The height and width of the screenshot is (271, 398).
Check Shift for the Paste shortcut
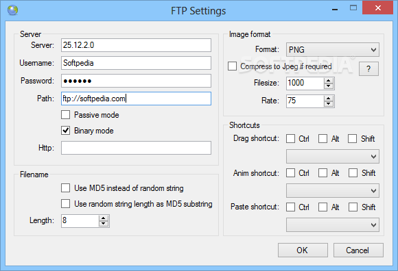[x=353, y=207]
